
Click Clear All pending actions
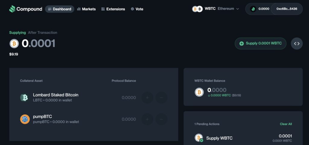285,124
